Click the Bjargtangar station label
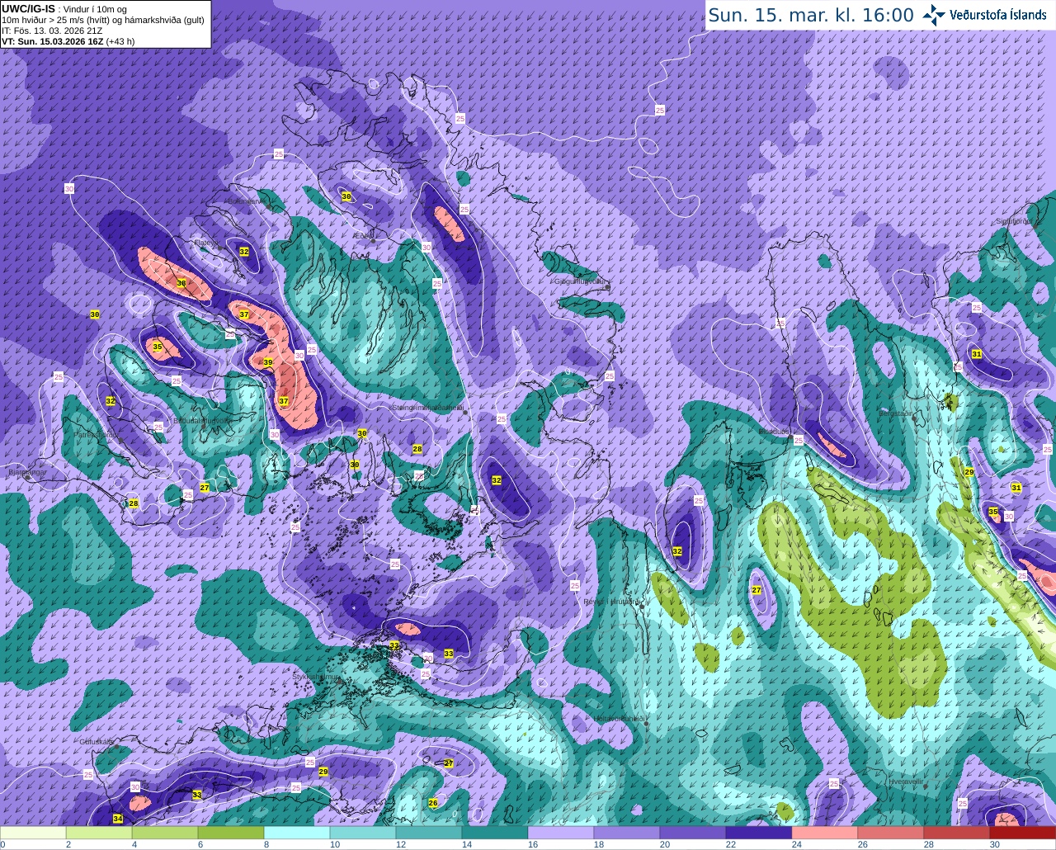Viewport: 1056px width, 850px height. tap(28, 473)
